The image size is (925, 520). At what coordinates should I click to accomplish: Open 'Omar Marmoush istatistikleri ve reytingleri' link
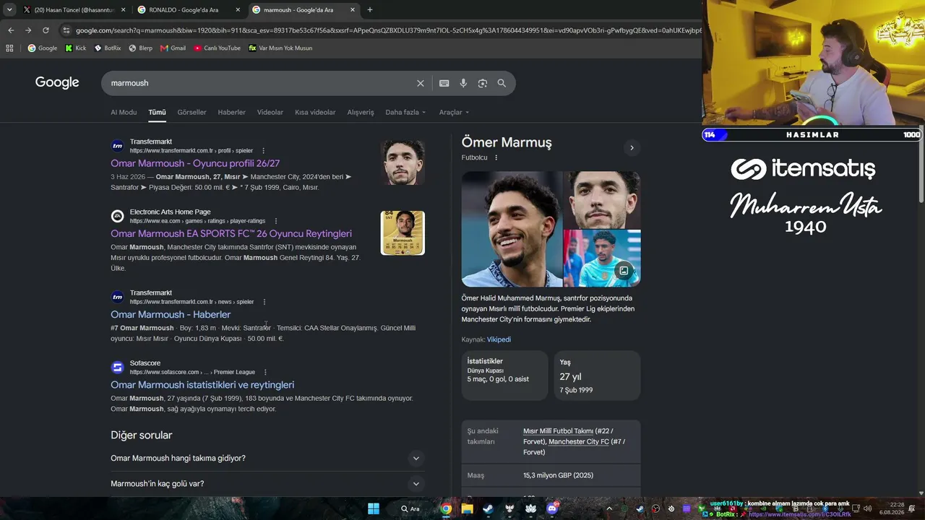(202, 385)
